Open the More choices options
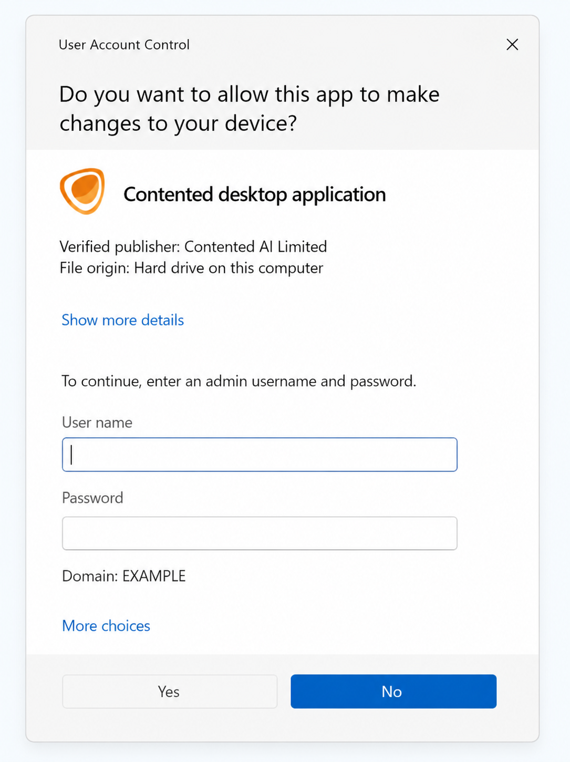 pyautogui.click(x=106, y=626)
